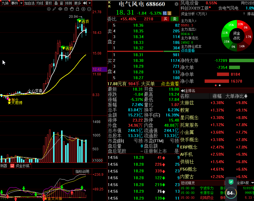
Task: Click the 84% circular progress widget
Action: pos(231,193)
